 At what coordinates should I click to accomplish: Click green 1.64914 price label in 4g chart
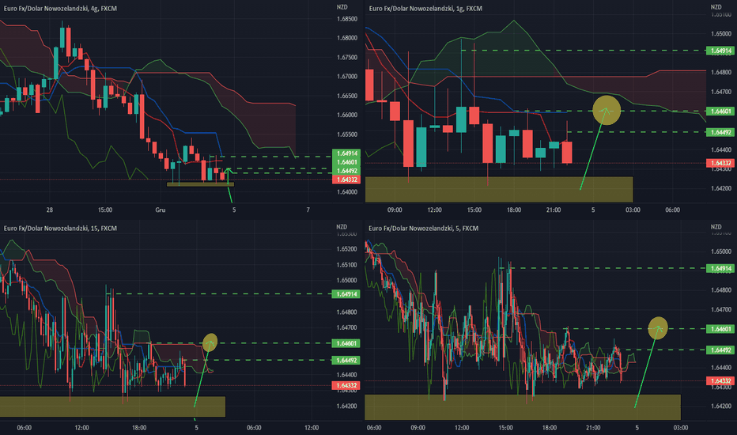pos(347,153)
